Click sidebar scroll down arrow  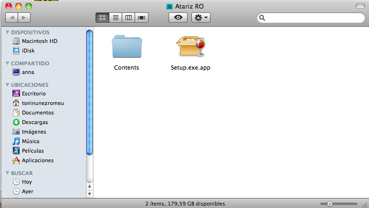[89, 194]
